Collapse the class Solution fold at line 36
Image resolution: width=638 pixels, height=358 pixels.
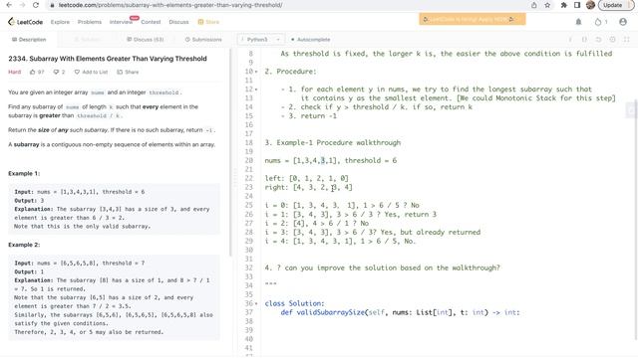(256, 303)
